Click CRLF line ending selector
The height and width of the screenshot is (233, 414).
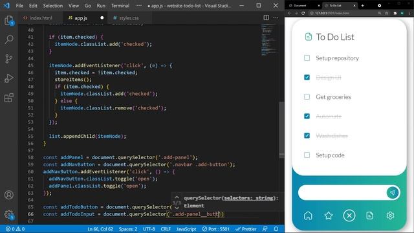[x=166, y=229]
